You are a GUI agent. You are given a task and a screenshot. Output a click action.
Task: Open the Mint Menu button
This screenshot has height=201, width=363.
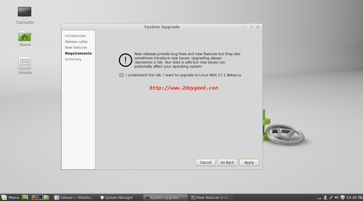pyautogui.click(x=10, y=197)
